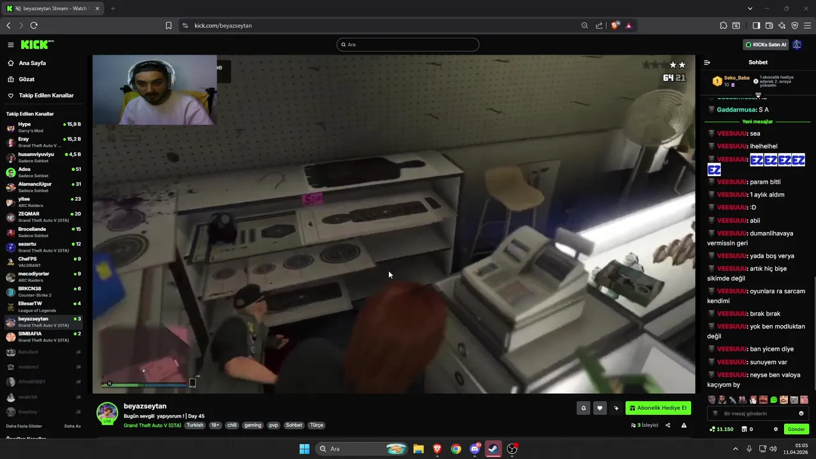Expand the leaderboard handle below Seko_Baba

[x=758, y=95]
